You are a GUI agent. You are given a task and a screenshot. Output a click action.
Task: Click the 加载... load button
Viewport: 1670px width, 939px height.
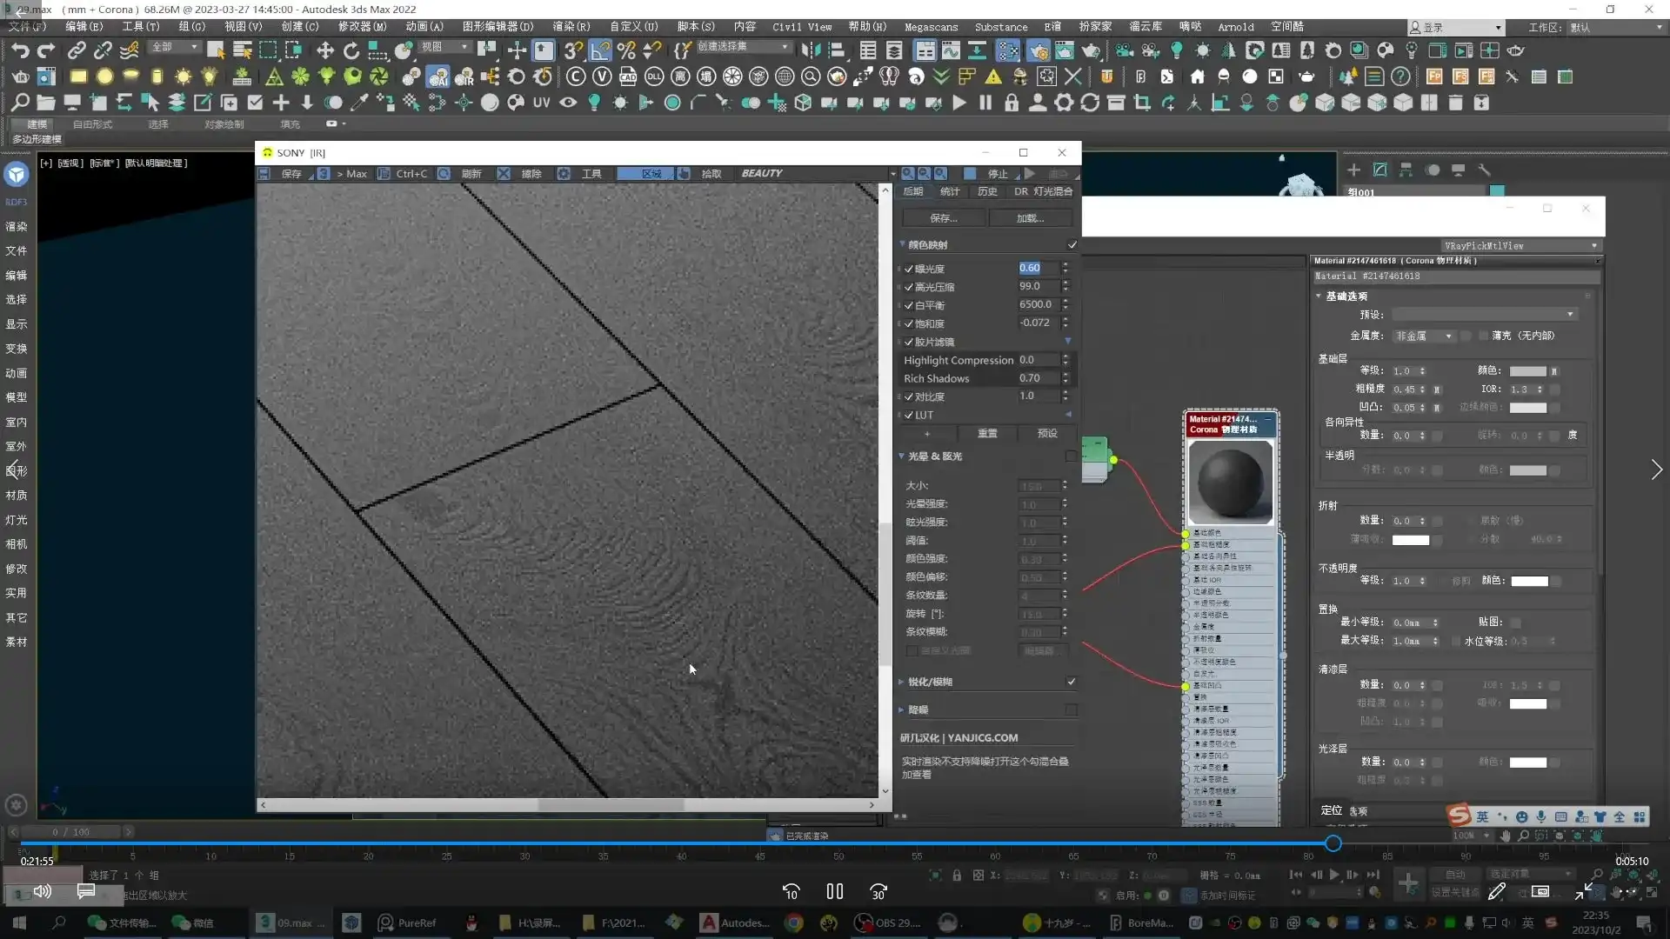tap(1030, 218)
